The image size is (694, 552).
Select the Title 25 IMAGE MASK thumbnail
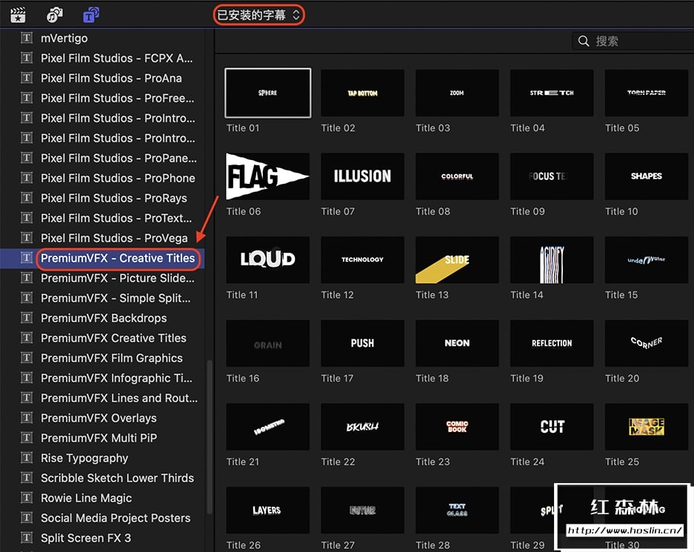[x=647, y=427]
